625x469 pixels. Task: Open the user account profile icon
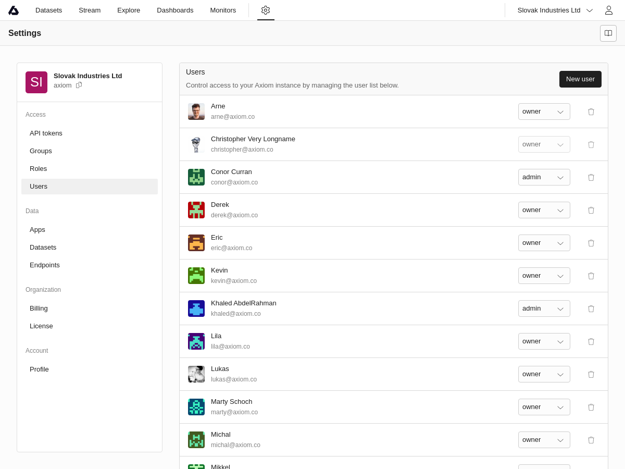pyautogui.click(x=608, y=10)
